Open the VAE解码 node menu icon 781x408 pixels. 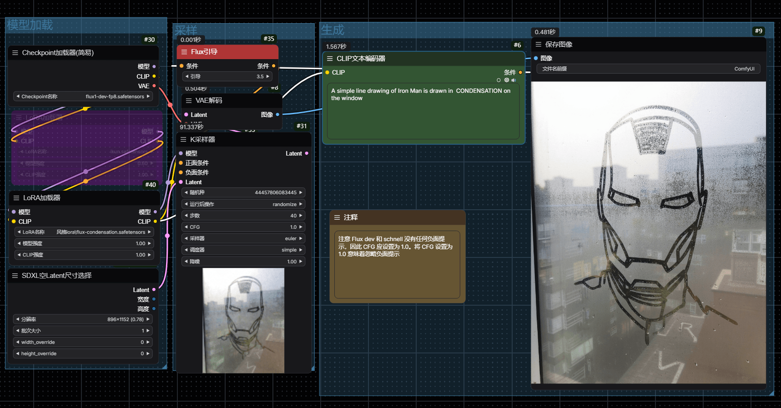[x=189, y=101]
